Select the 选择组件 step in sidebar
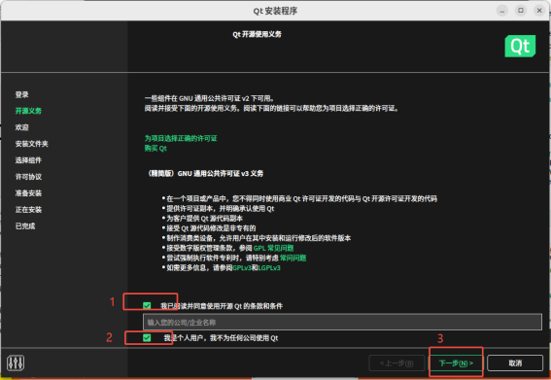 click(28, 160)
